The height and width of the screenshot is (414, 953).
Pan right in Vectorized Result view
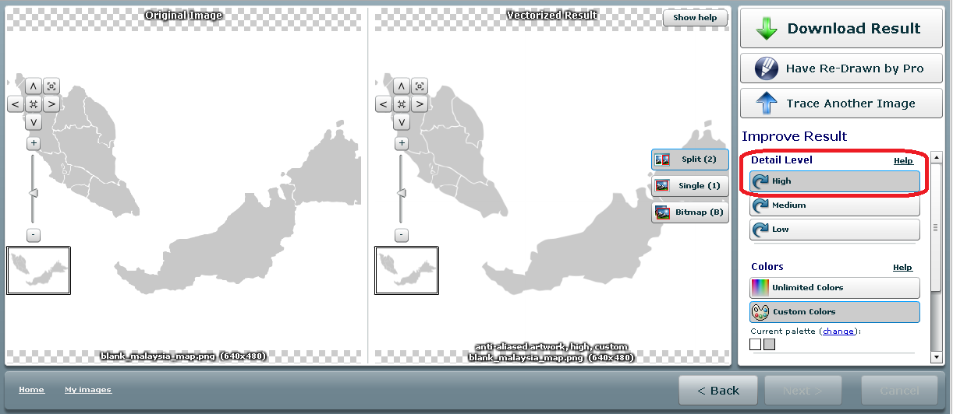click(x=420, y=103)
